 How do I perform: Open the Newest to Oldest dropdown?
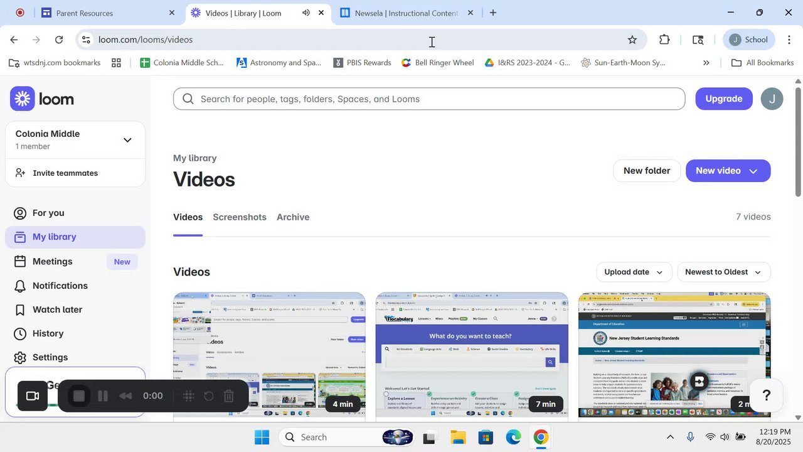pos(723,272)
